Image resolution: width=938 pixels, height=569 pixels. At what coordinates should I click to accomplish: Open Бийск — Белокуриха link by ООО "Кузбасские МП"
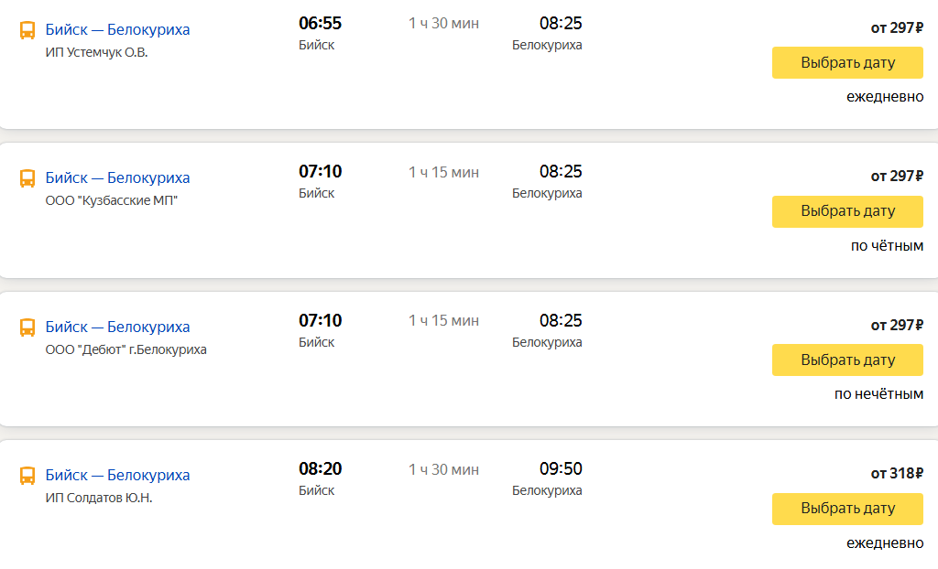point(117,177)
